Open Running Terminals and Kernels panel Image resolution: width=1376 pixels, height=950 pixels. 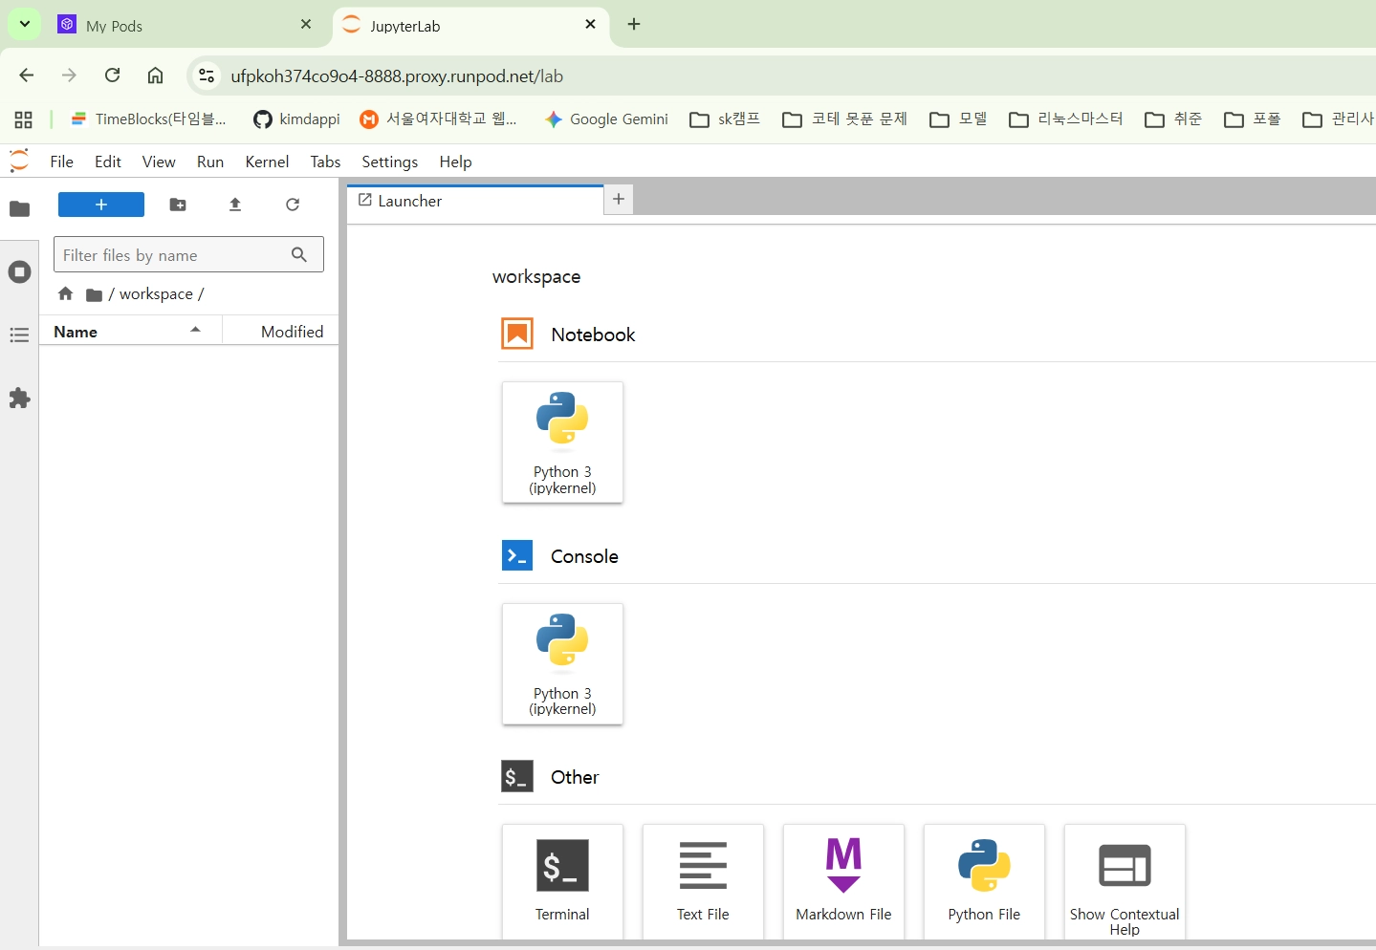19,271
